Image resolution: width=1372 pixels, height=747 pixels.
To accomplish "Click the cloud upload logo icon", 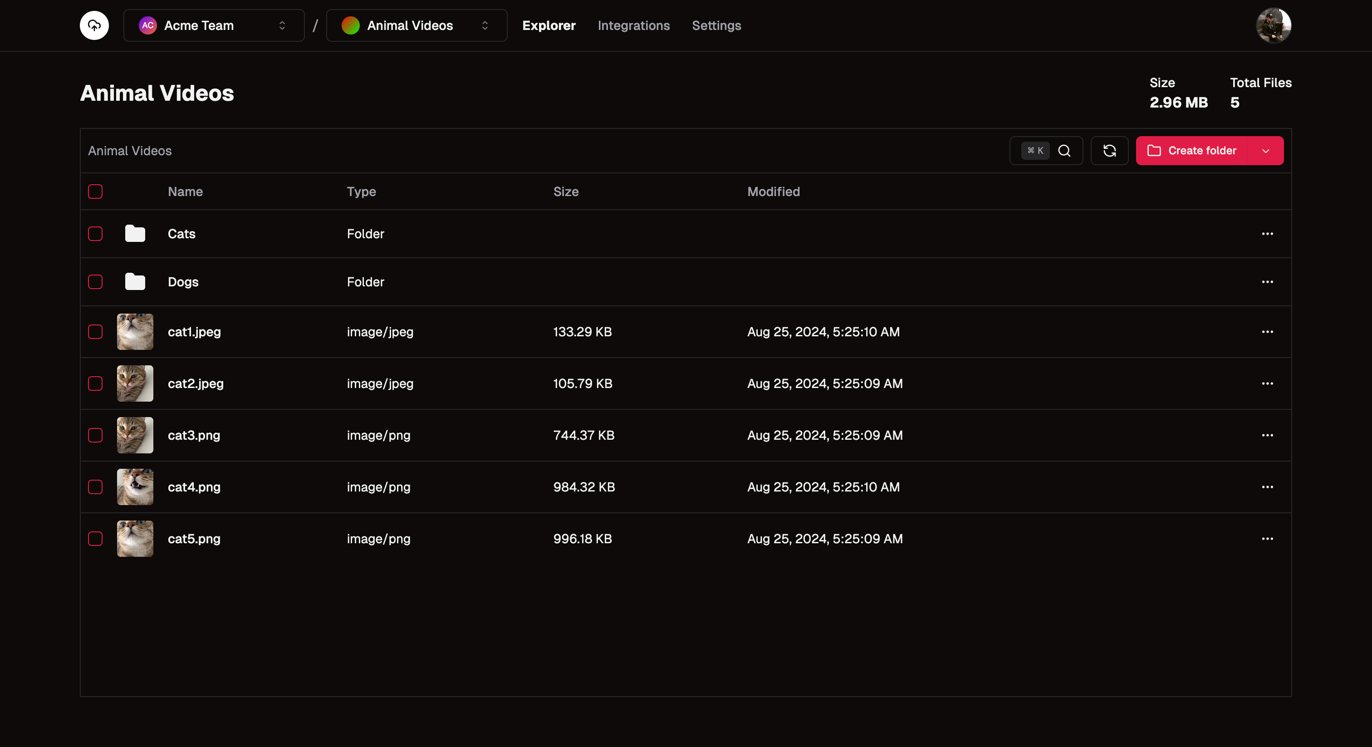I will tap(94, 25).
